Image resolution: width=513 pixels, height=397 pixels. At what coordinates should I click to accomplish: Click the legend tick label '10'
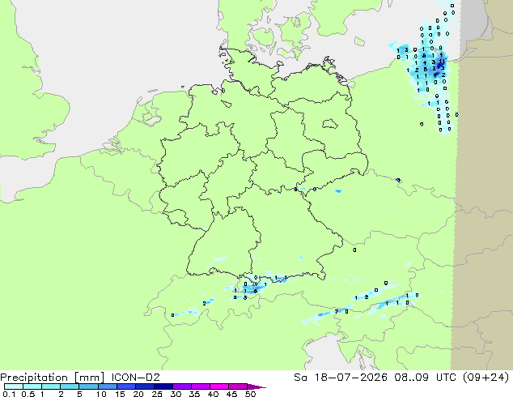(101, 394)
